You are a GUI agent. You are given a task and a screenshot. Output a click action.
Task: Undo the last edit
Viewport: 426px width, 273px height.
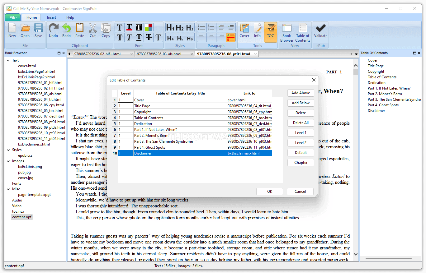[x=54, y=31]
